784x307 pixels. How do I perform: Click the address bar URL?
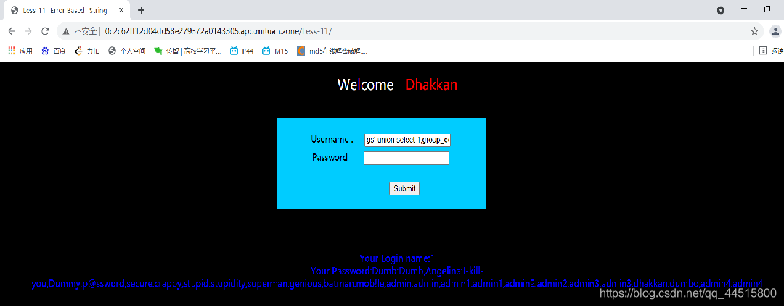218,31
